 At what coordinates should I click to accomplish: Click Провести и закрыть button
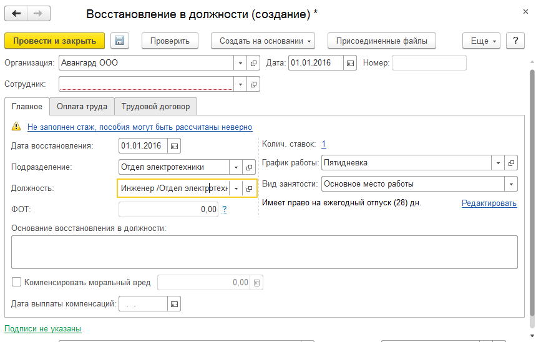(x=54, y=41)
